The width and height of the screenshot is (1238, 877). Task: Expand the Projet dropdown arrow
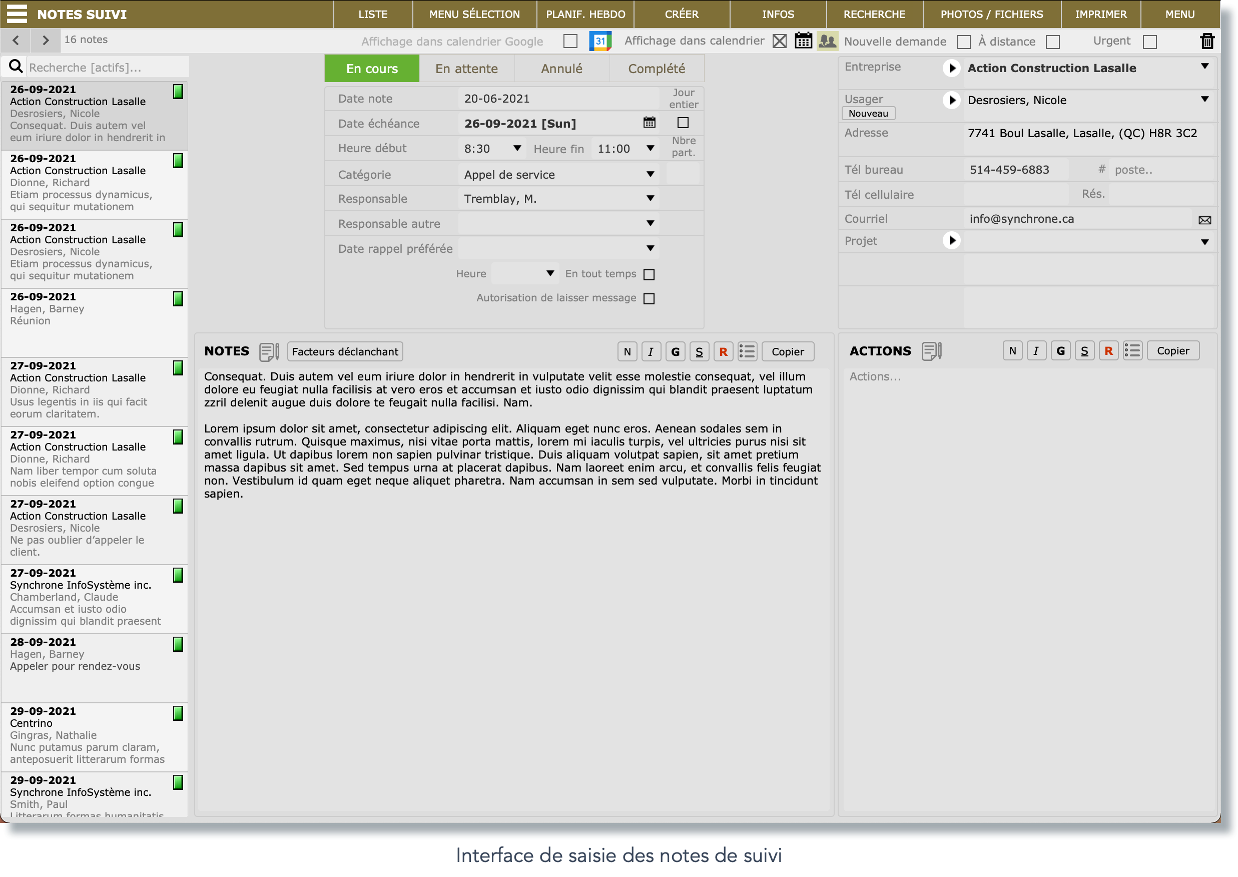[1204, 242]
